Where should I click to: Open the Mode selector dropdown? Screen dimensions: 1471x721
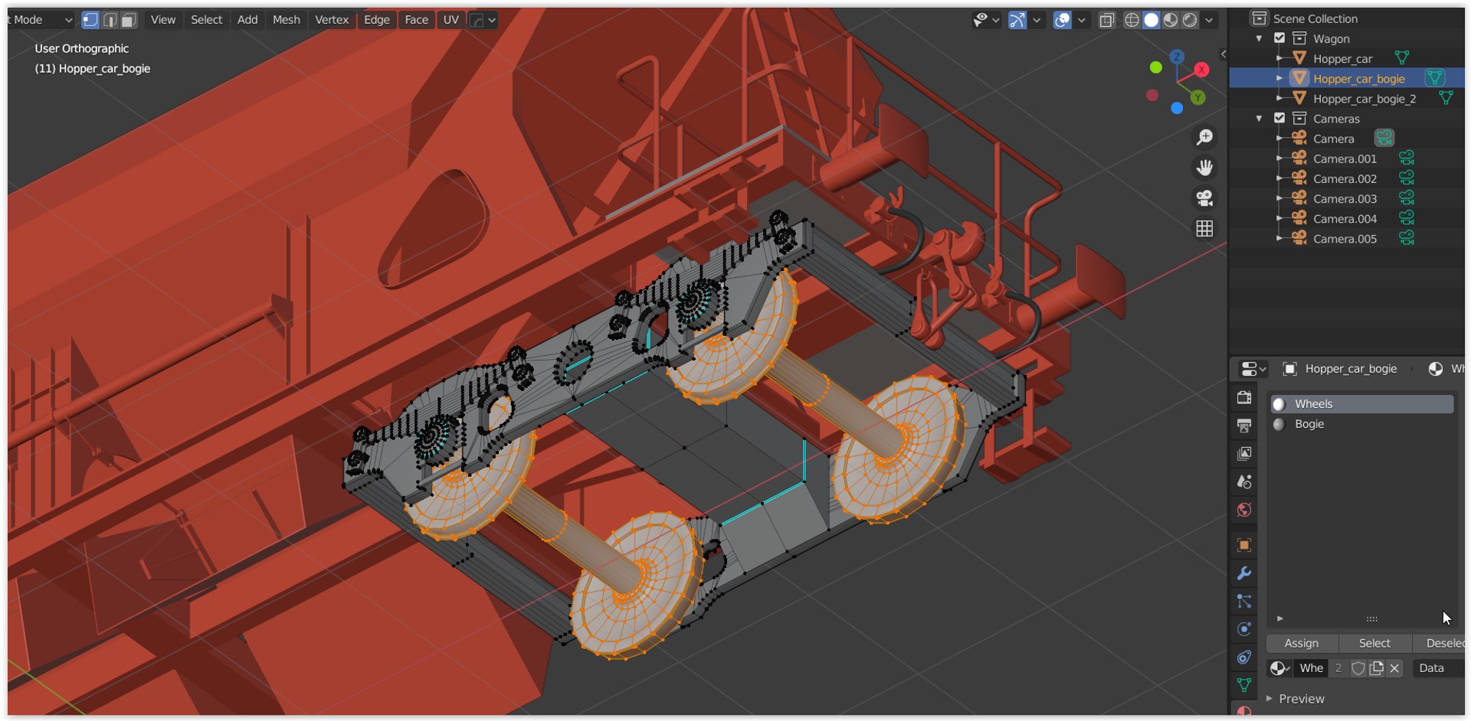click(40, 20)
